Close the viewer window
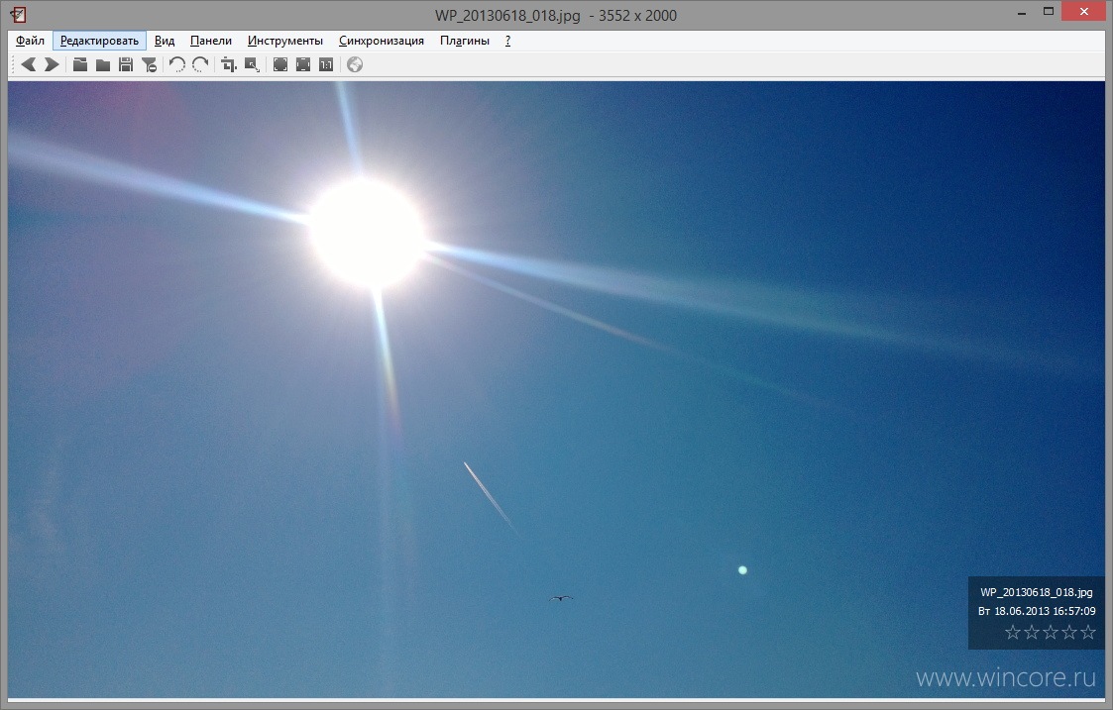1113x710 pixels. 1084,11
